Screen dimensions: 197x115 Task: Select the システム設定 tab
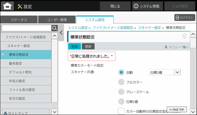click(95, 20)
